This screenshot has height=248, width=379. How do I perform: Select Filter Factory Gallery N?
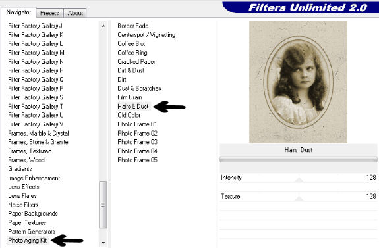point(36,62)
